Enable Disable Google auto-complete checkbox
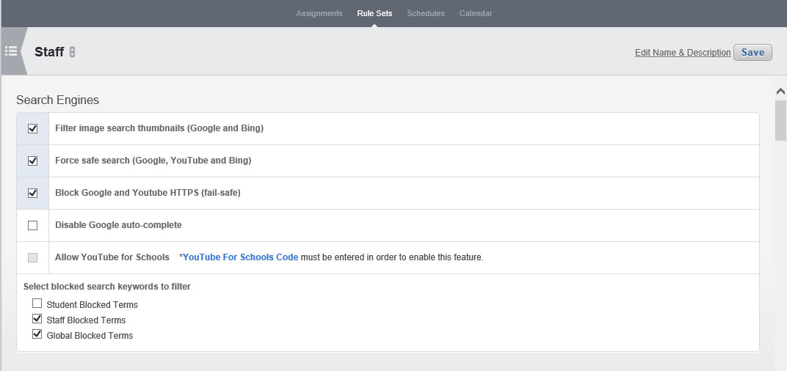This screenshot has width=787, height=371. pyautogui.click(x=32, y=225)
